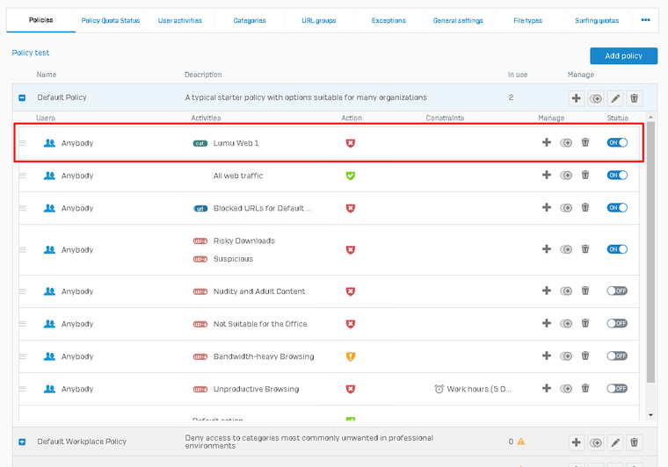Add a rule above All web traffic
This screenshot has width=668, height=467.
pyautogui.click(x=546, y=176)
